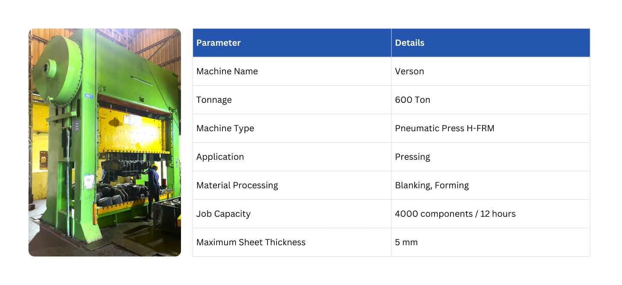Select the "Verson" details cell

pos(409,71)
